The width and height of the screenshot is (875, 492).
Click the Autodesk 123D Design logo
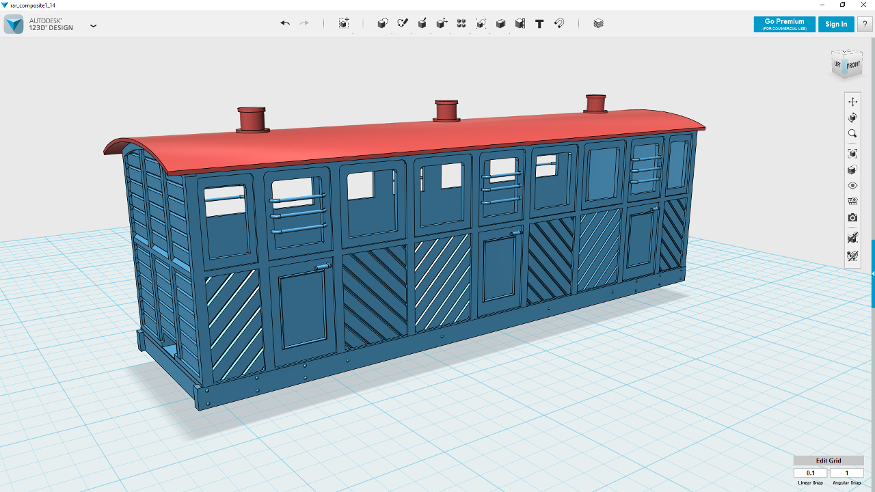coord(14,25)
